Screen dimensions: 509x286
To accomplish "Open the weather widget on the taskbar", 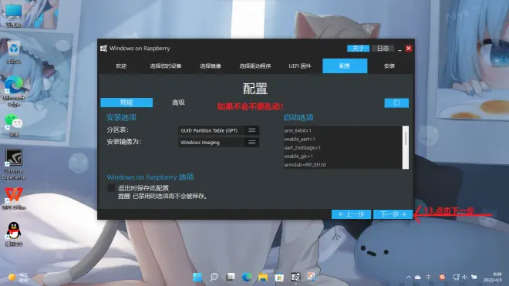I will coord(19,278).
